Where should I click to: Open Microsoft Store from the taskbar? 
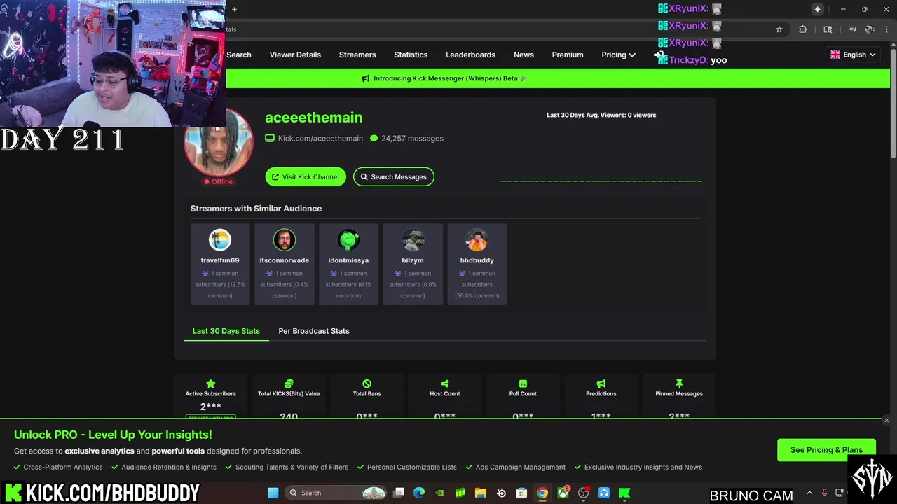(x=521, y=493)
